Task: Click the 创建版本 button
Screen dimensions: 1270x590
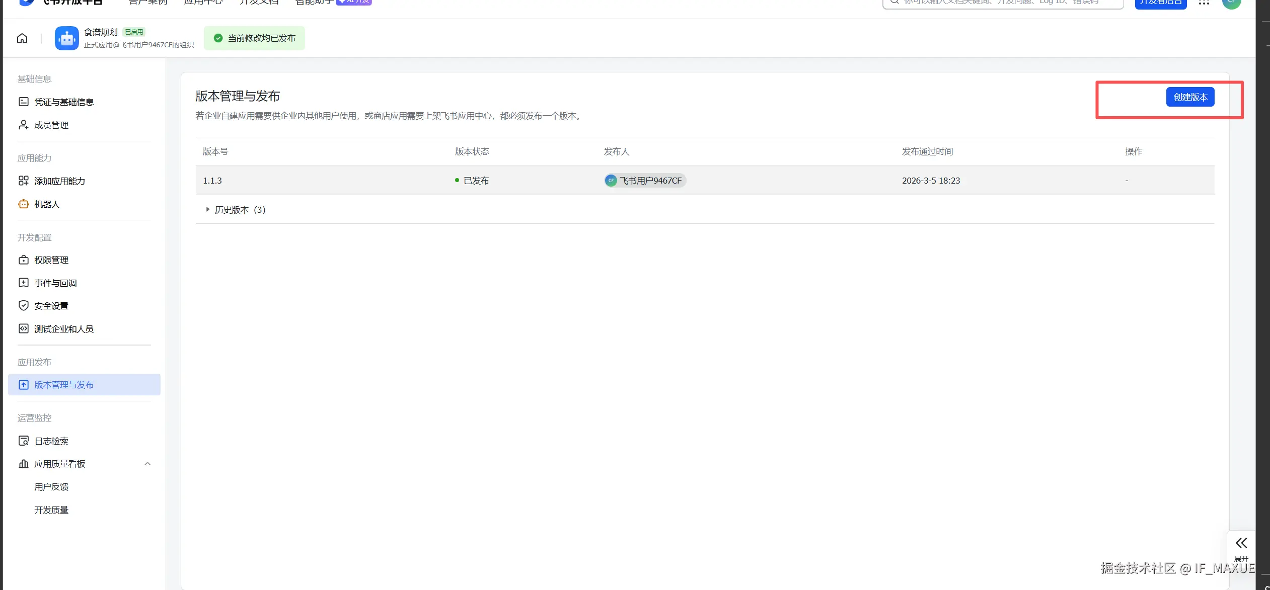Action: (x=1190, y=97)
